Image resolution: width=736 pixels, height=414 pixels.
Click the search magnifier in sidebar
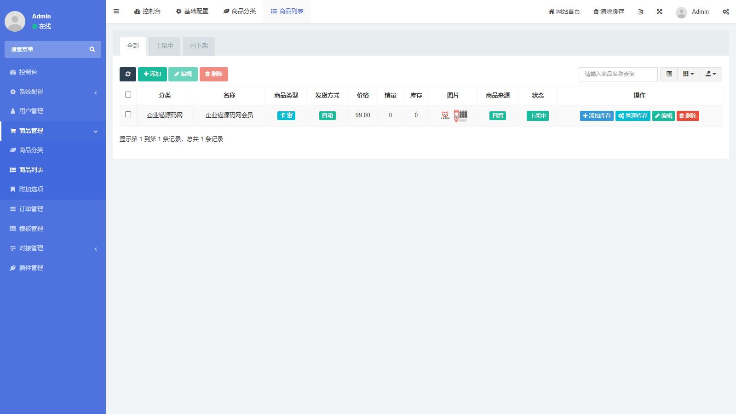92,49
